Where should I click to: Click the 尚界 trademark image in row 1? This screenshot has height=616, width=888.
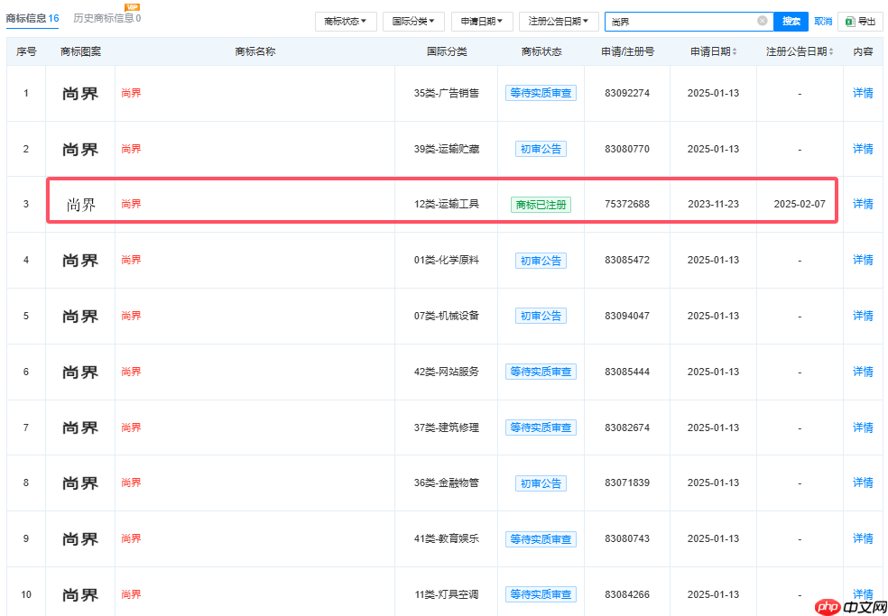(79, 93)
